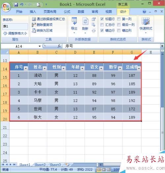The image size is (165, 173).
Task: Undo the last action
Action: click(x=22, y=5)
